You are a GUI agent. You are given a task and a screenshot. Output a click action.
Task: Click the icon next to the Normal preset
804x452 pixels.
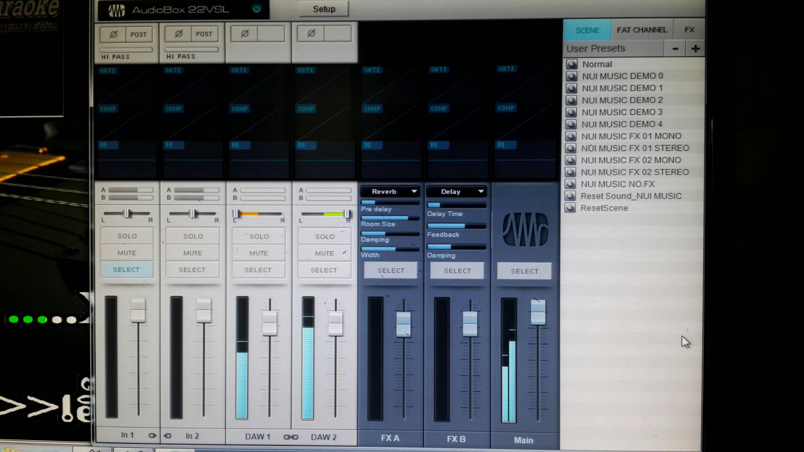coord(572,64)
